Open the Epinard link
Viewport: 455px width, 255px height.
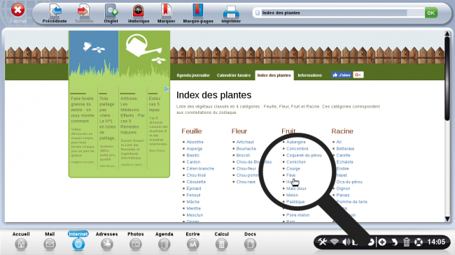click(194, 189)
